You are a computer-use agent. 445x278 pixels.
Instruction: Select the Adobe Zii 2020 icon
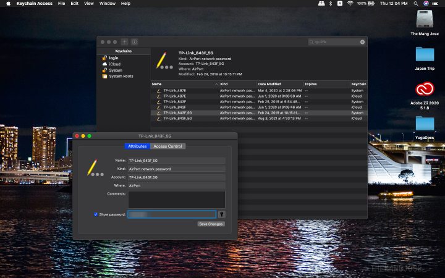425,89
